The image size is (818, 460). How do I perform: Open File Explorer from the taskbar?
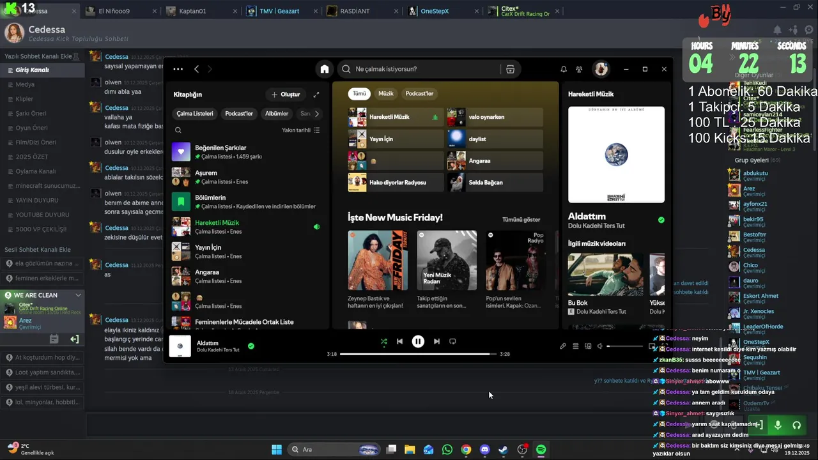pos(410,450)
